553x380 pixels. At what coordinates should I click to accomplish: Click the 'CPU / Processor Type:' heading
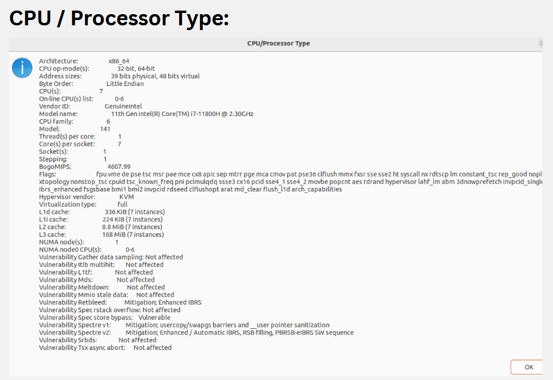(119, 18)
